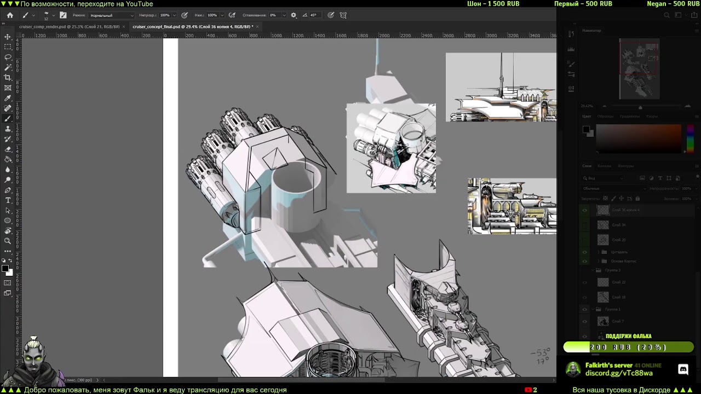
Task: Select the Type tool
Action: (x=8, y=200)
